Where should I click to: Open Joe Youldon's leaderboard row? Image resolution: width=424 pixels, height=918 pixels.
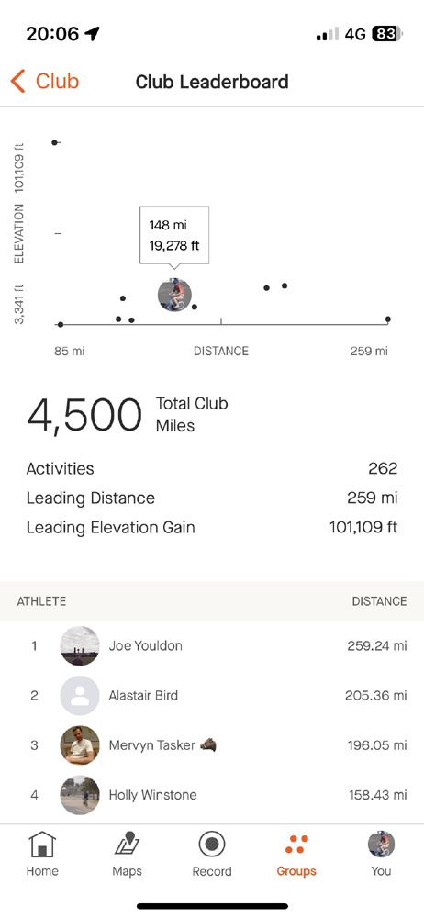pos(212,646)
